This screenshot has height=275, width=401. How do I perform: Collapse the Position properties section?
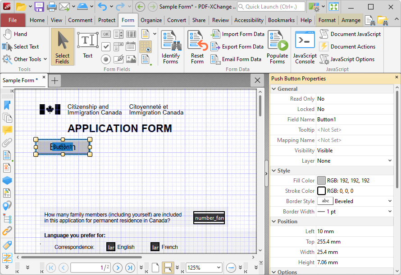(x=274, y=222)
